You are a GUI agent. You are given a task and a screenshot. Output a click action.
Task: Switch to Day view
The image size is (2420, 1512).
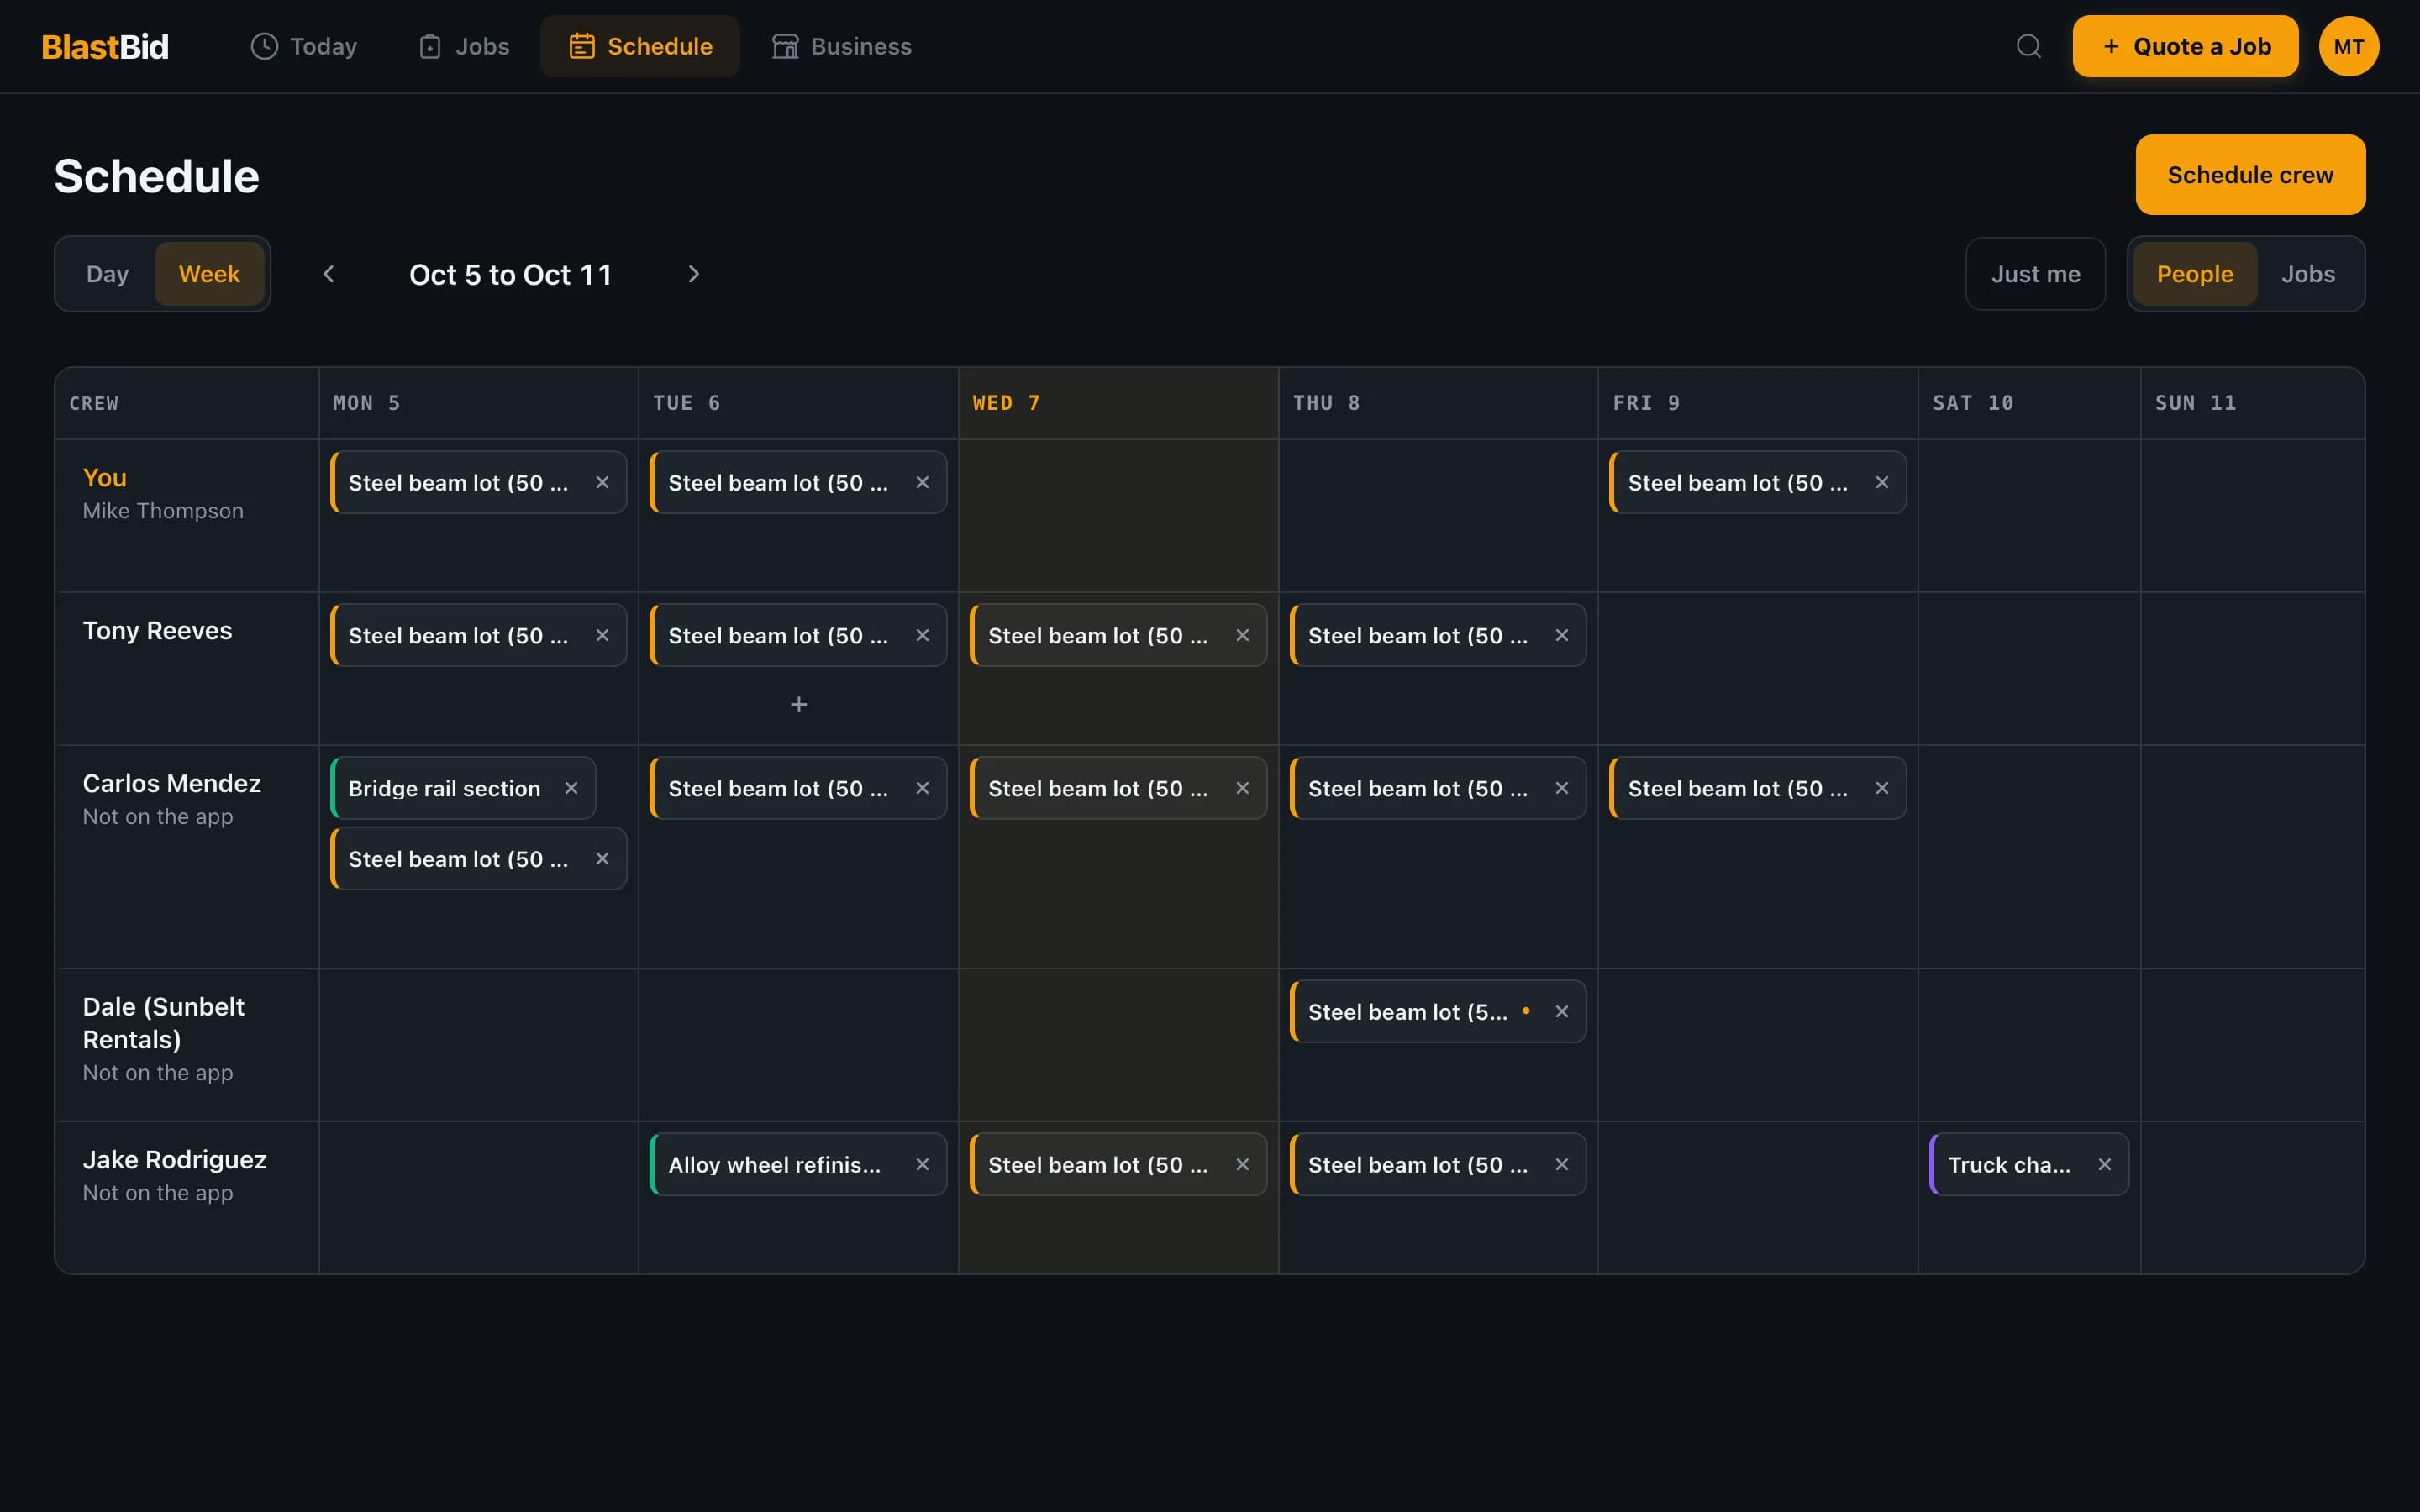click(x=107, y=274)
